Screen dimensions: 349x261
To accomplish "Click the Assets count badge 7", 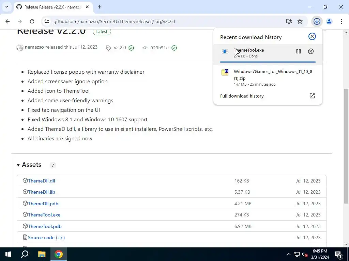I will coord(53,165).
